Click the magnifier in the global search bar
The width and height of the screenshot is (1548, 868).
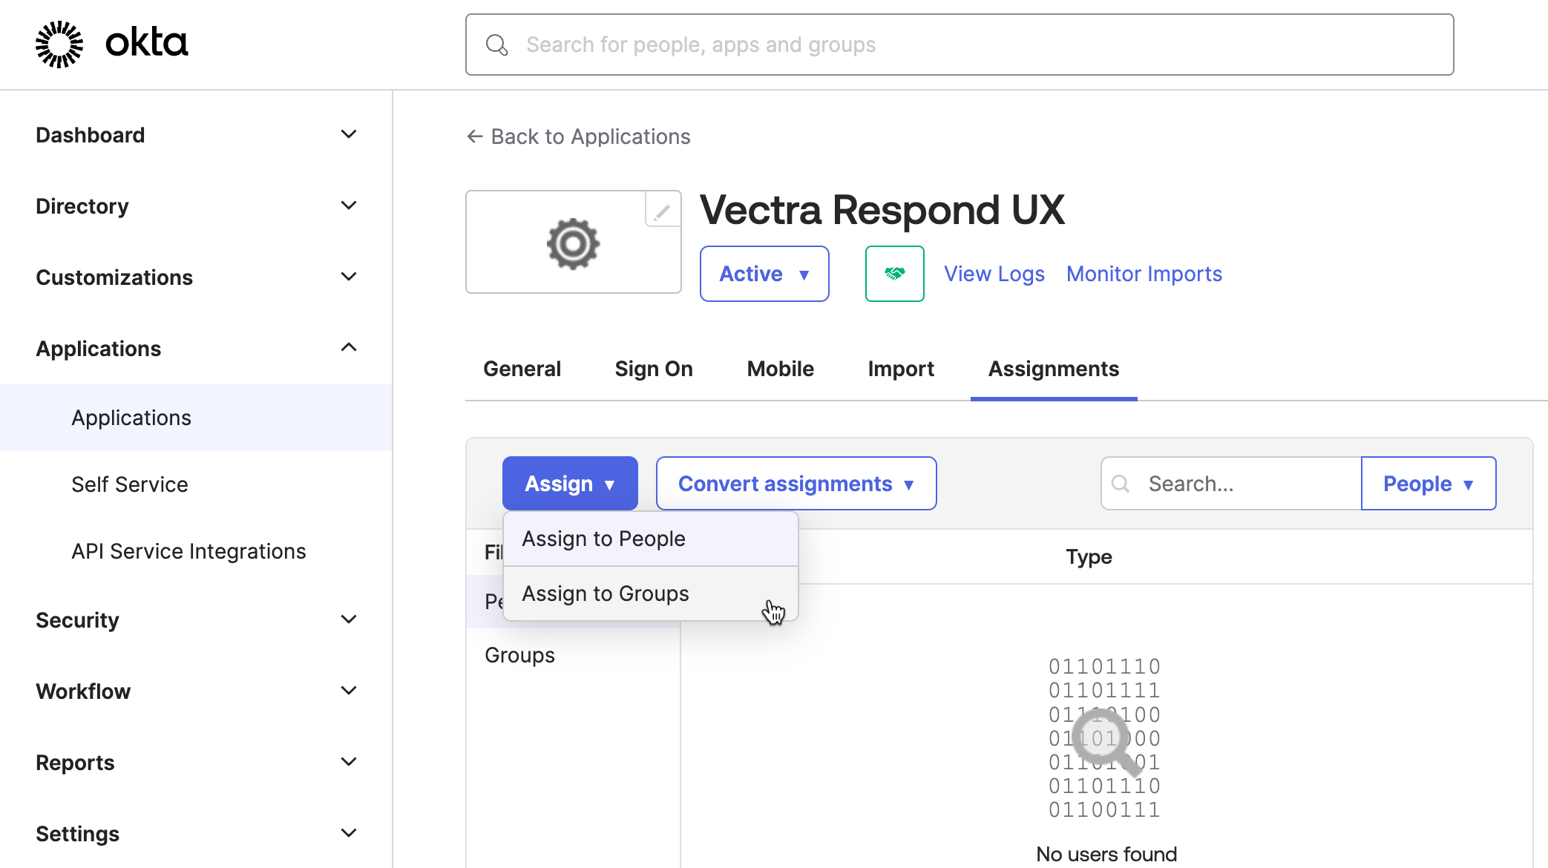pyautogui.click(x=496, y=45)
